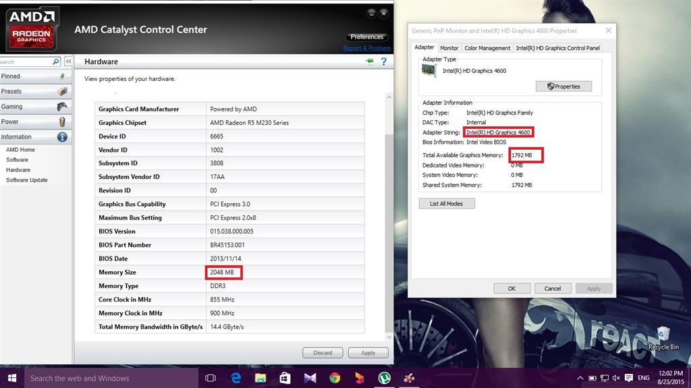Click Total Available Graphics Memory 1792 MB value
Screen dimensions: 691x388
coord(522,155)
